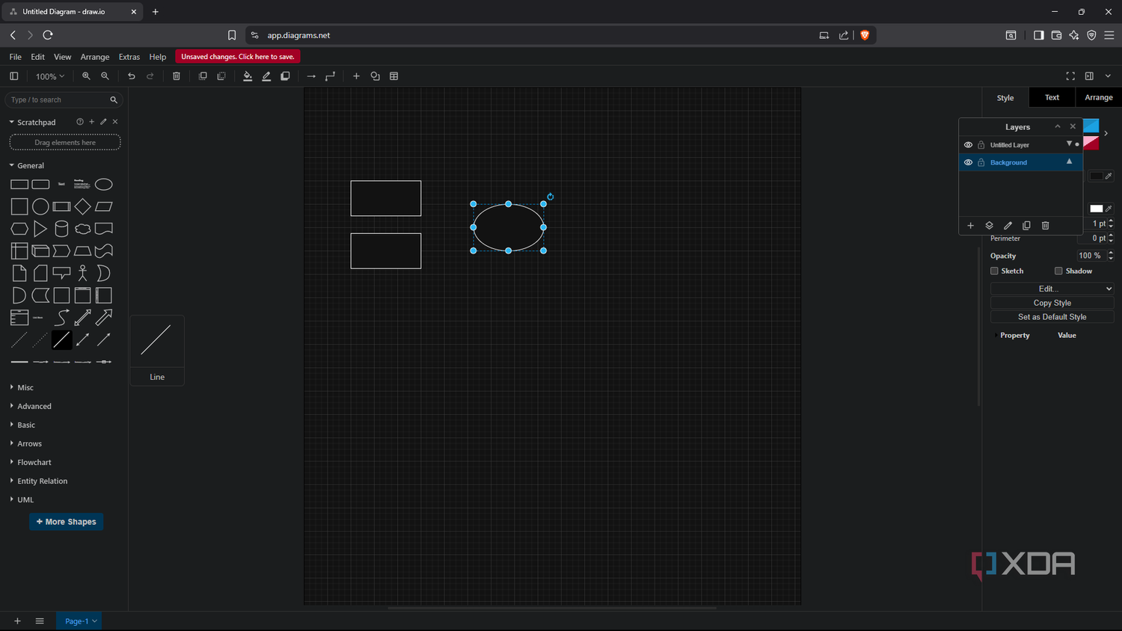
Task: Lock the Untitled Layer
Action: tap(981, 145)
